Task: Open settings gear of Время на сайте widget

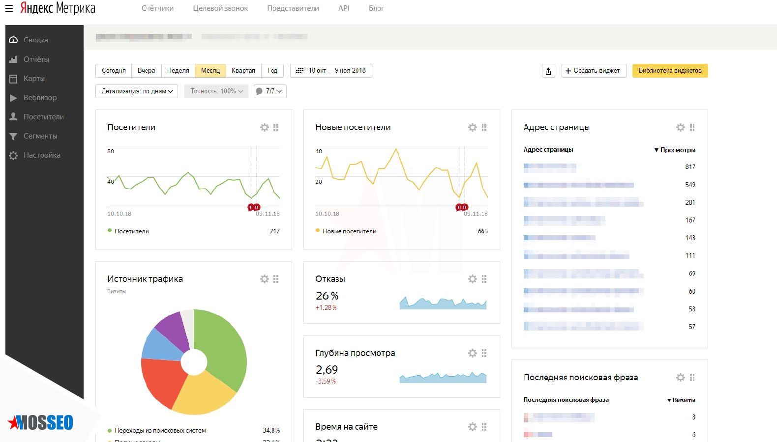Action: (x=473, y=427)
